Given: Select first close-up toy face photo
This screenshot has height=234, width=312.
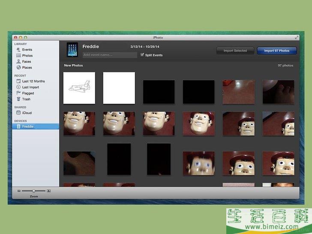Looking at the screenshot, I should tap(79, 123).
